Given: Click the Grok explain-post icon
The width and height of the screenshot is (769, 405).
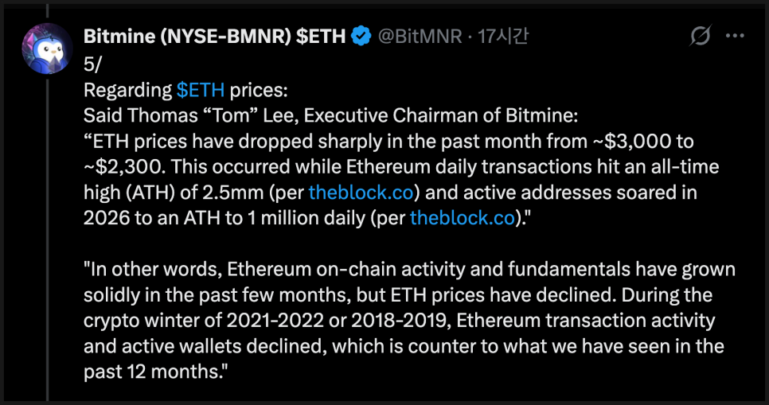Looking at the screenshot, I should point(701,36).
